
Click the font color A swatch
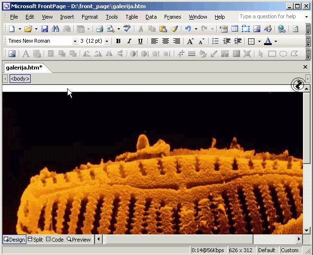pyautogui.click(x=268, y=41)
